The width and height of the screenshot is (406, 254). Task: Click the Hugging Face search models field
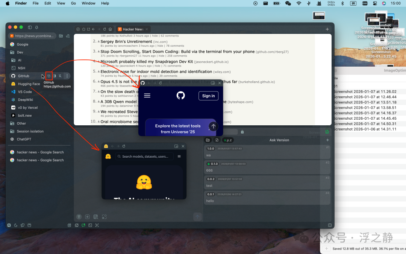144,157
